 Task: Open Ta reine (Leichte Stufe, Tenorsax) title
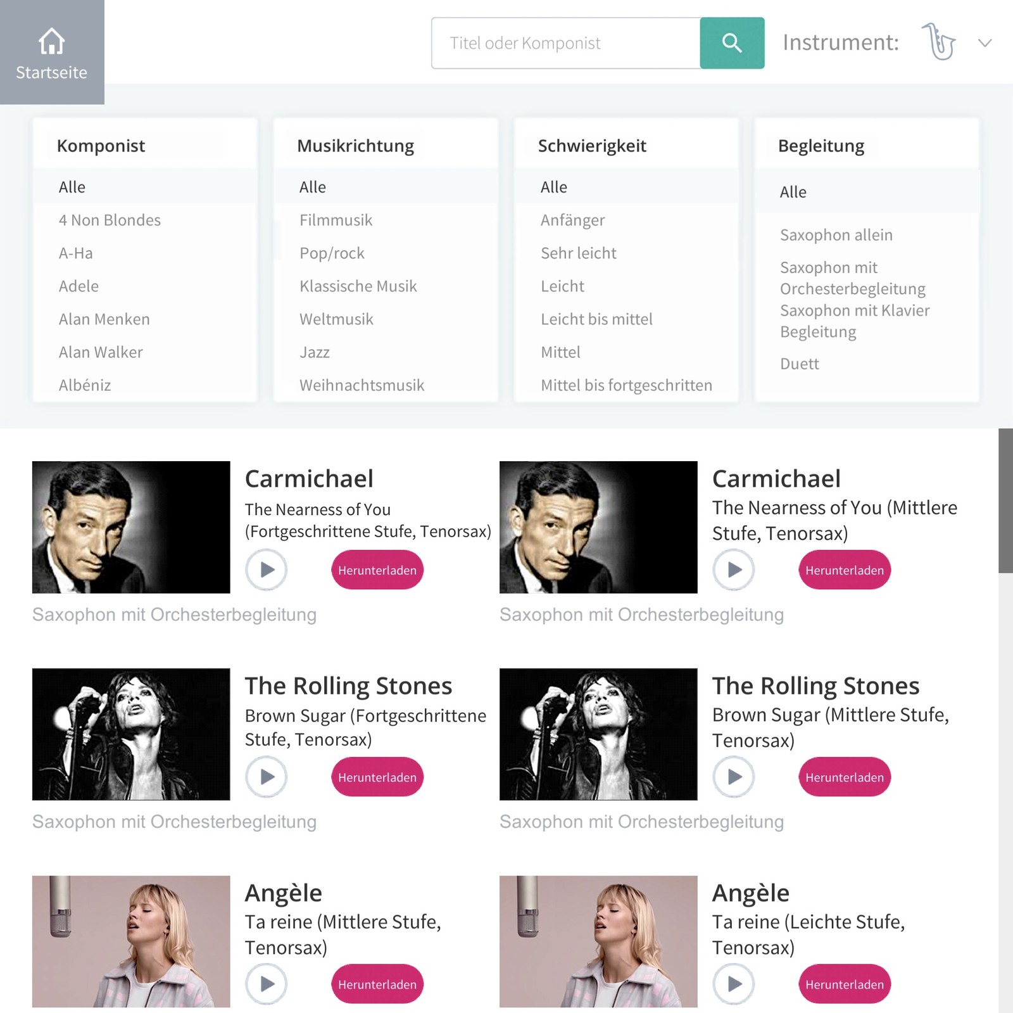pyautogui.click(x=809, y=934)
